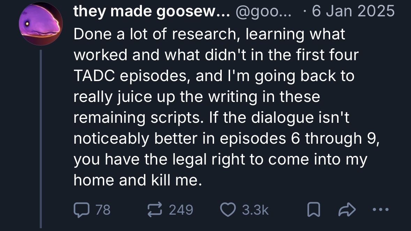Open the purple creature profile avatar
The height and width of the screenshot is (231, 411).
tap(41, 24)
